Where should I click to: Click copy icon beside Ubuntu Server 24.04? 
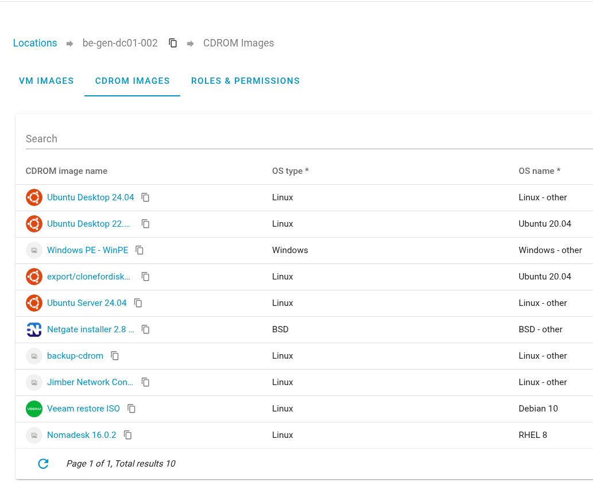click(x=138, y=303)
